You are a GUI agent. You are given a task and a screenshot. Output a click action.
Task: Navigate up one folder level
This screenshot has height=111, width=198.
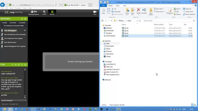pyautogui.click(x=112, y=21)
